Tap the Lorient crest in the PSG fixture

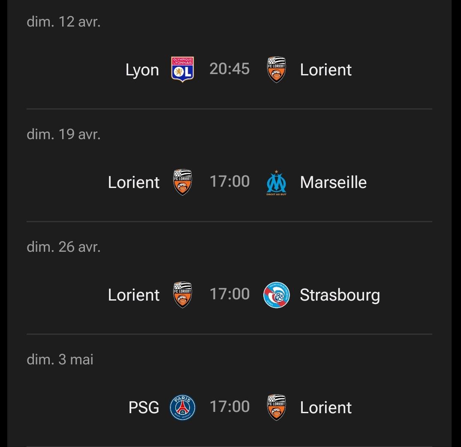pos(277,407)
